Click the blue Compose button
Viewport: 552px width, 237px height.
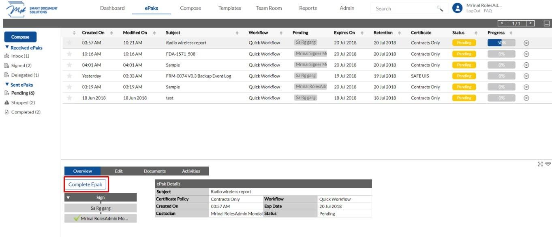coord(20,37)
